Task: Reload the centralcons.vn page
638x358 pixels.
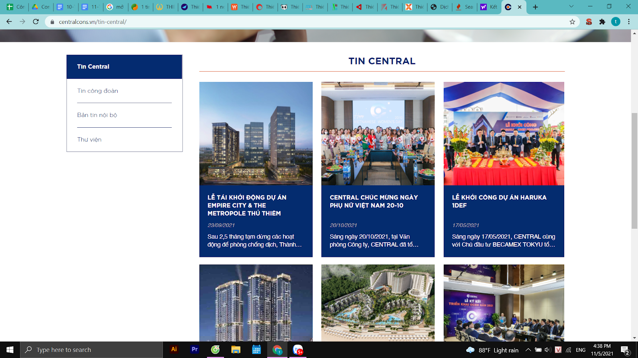Action: pyautogui.click(x=36, y=21)
